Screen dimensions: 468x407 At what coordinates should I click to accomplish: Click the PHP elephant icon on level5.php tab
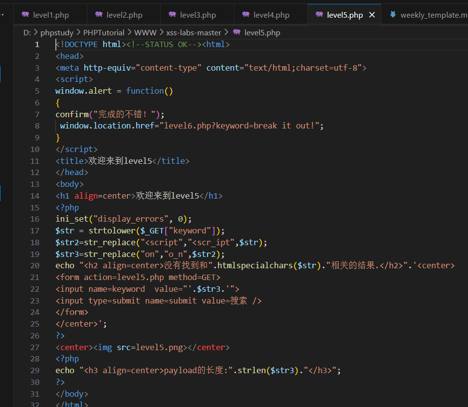coord(319,14)
